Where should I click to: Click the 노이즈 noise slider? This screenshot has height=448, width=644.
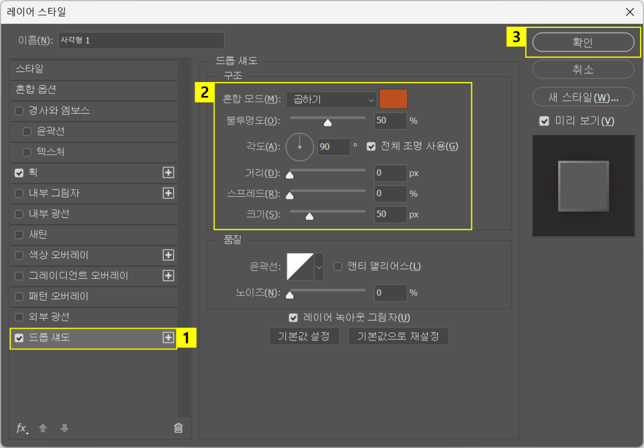[x=328, y=293]
